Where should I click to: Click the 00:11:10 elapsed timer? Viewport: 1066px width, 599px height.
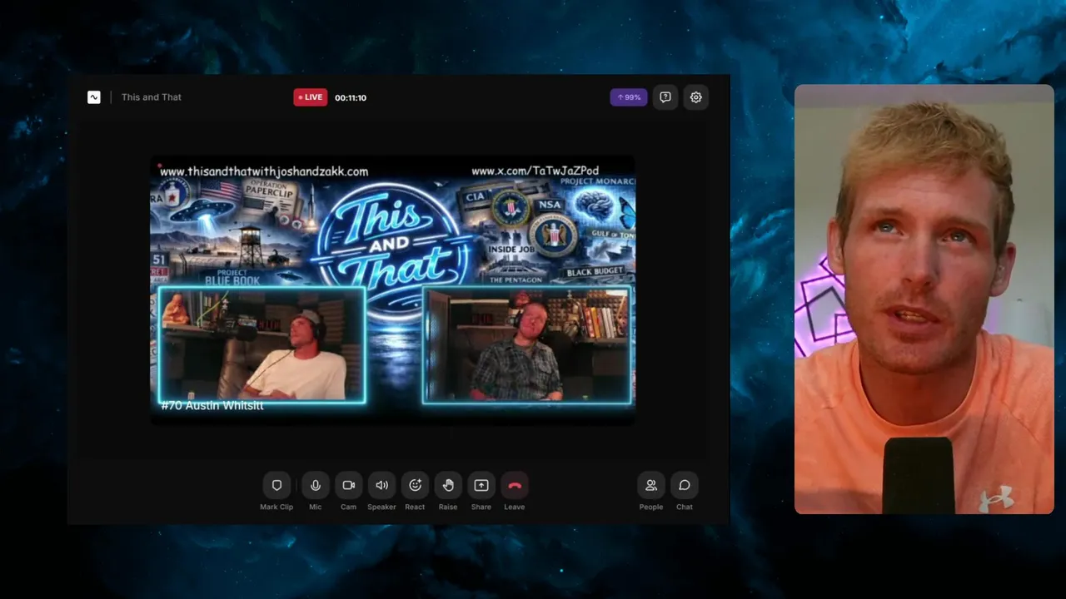351,97
